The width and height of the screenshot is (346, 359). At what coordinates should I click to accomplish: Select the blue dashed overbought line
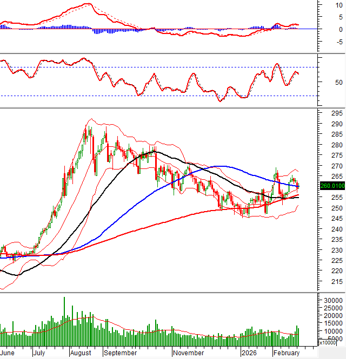(162, 67)
